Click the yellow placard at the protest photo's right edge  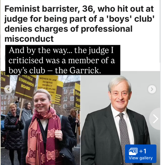[x=77, y=96]
